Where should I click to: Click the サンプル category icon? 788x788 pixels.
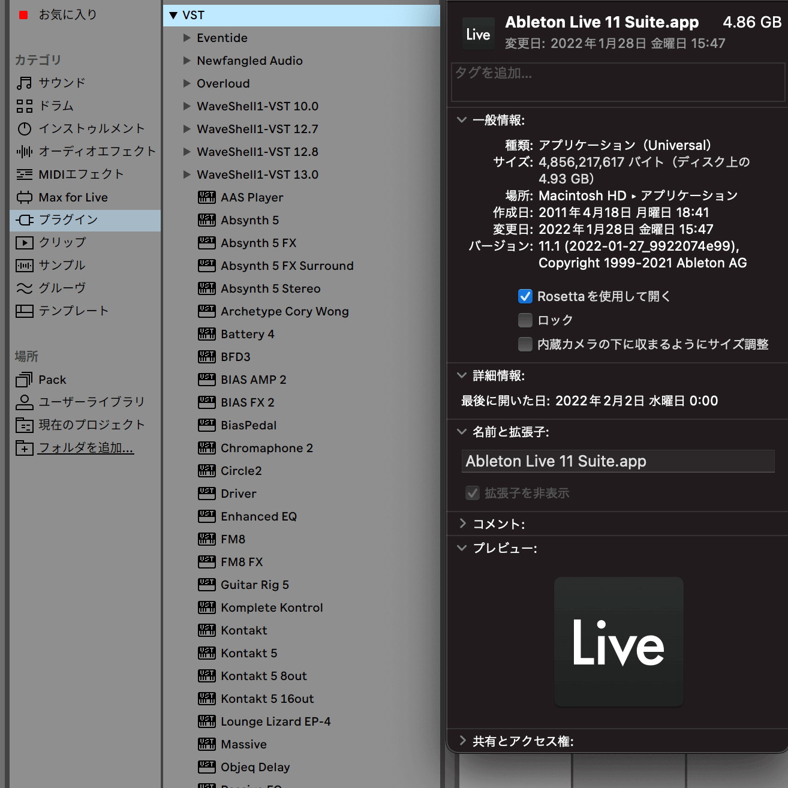(x=24, y=265)
